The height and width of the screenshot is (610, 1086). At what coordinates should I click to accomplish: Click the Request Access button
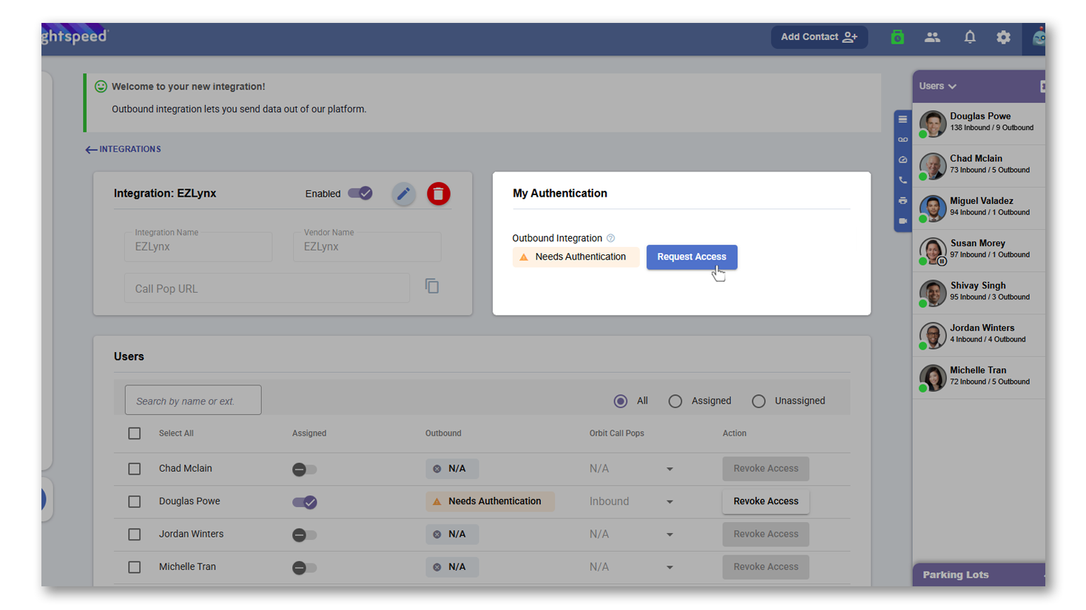pos(692,257)
